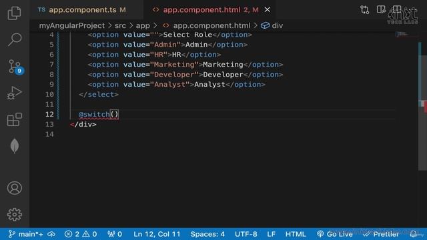Click the "Developer" value on line 8
The width and height of the screenshot is (427, 240).
pos(174,75)
